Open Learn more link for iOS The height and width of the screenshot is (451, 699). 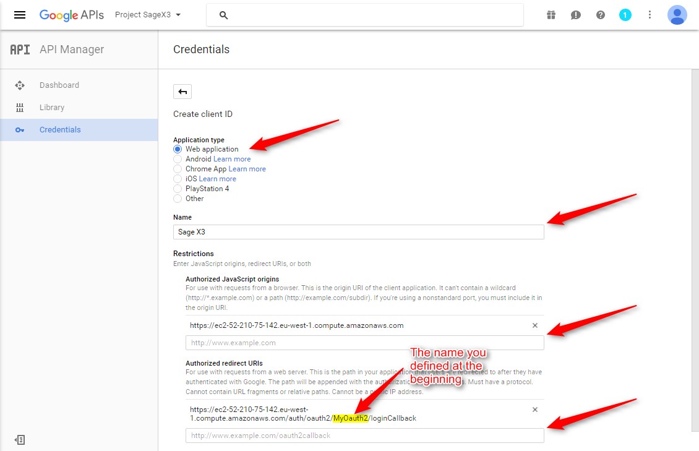[217, 179]
